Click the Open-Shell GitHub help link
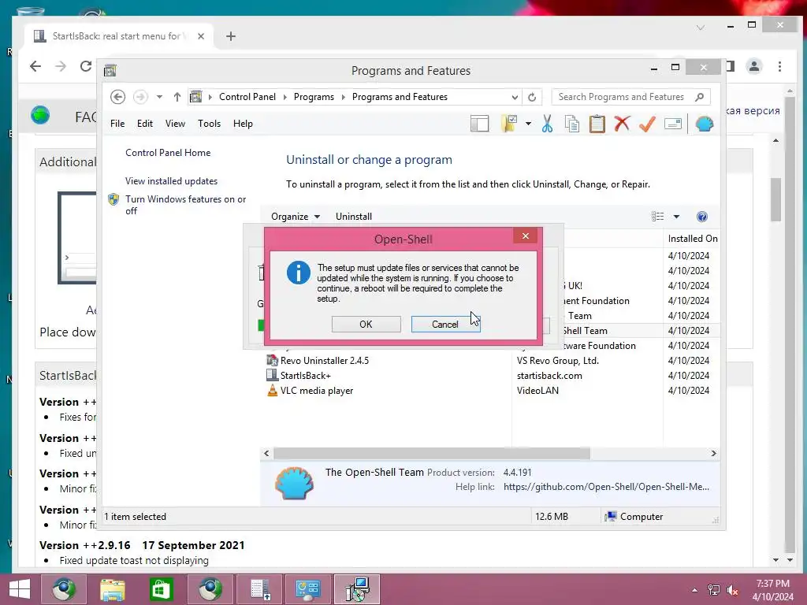Viewport: 807px width, 605px height. click(606, 487)
